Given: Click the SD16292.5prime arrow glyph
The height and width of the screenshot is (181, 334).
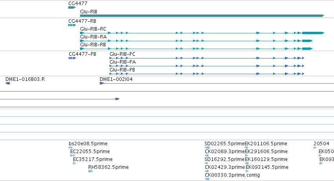Looking at the screenshot, I should pyautogui.click(x=206, y=163).
